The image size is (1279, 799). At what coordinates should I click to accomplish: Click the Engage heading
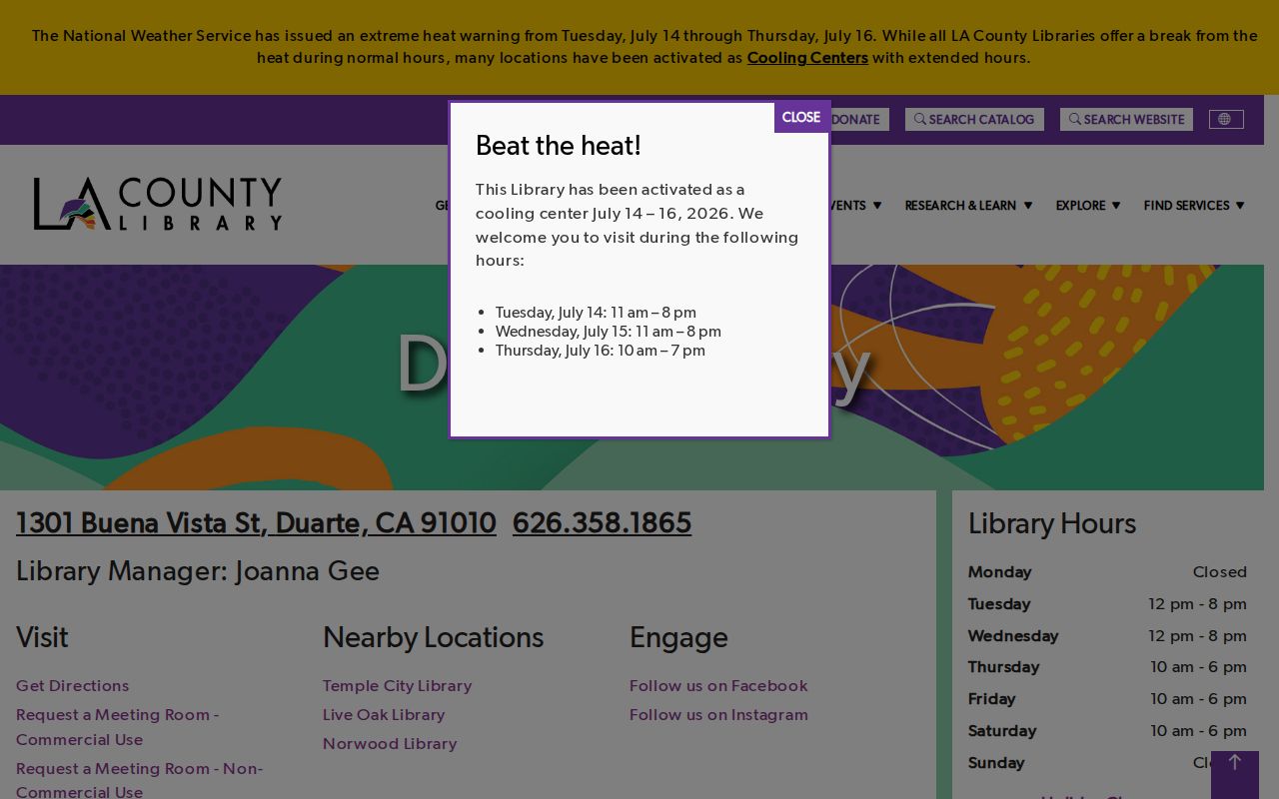click(x=678, y=637)
